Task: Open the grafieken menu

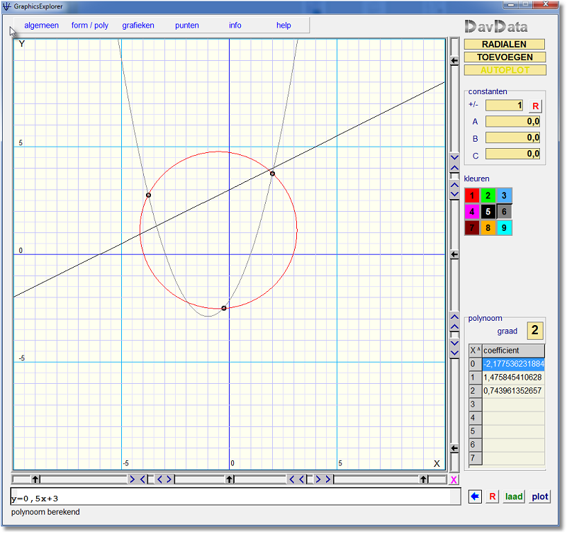Action: point(138,25)
